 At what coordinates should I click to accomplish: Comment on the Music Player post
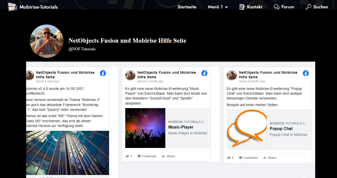point(147,156)
